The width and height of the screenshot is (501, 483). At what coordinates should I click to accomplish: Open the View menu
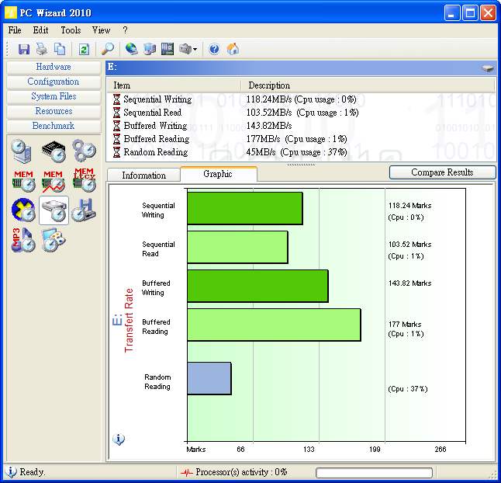point(102,30)
